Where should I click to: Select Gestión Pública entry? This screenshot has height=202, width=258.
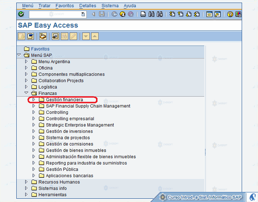pyautogui.click(x=62, y=169)
